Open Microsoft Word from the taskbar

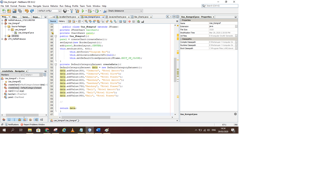[x=98, y=130]
